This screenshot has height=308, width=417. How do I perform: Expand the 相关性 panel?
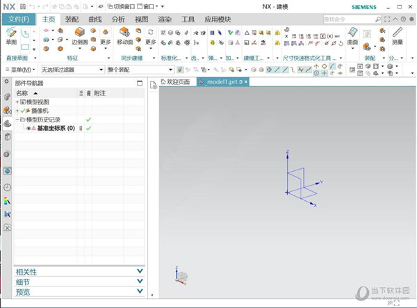[x=79, y=272]
